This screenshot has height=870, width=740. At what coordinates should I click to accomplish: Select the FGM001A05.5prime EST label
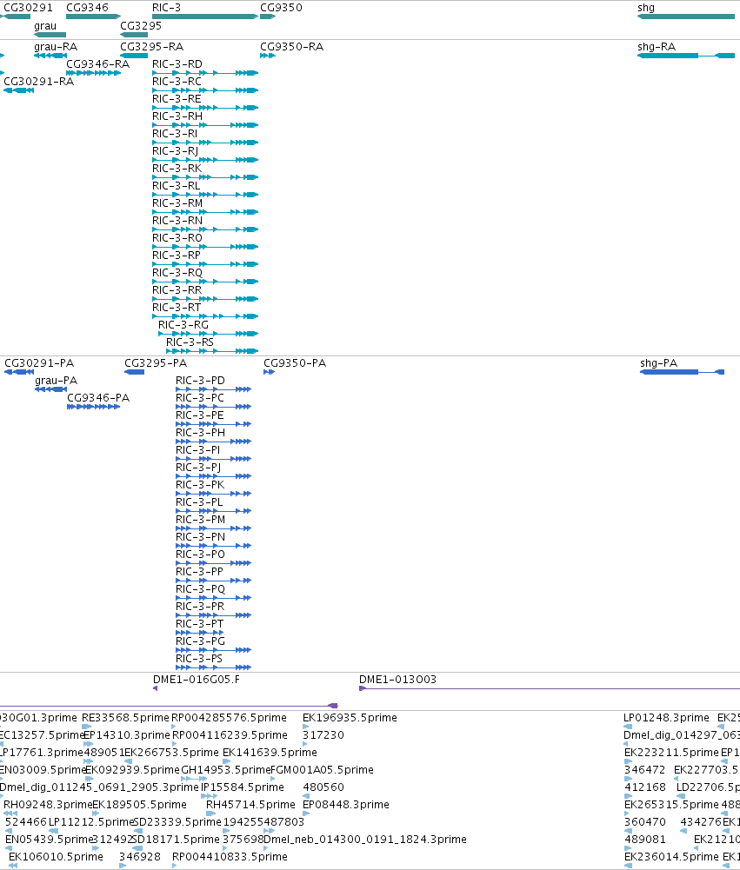[x=322, y=770]
